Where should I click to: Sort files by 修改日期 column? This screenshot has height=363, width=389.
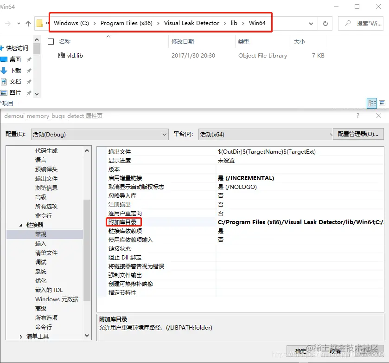pyautogui.click(x=183, y=41)
